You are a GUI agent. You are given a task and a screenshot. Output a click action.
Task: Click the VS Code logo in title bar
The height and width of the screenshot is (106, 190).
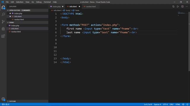point(2,2)
